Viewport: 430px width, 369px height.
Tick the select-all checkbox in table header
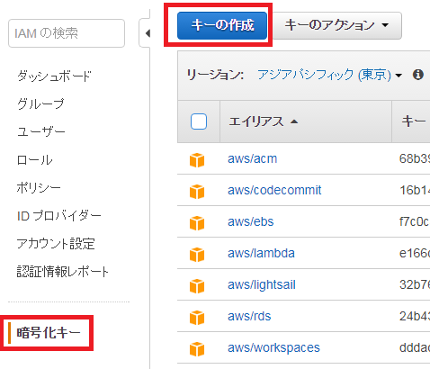[x=199, y=121]
